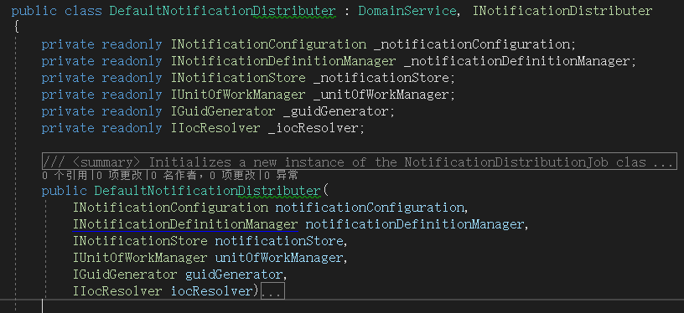This screenshot has height=313, width=684.
Task: Open the '0 个引用' CodeLens link
Action: point(66,176)
